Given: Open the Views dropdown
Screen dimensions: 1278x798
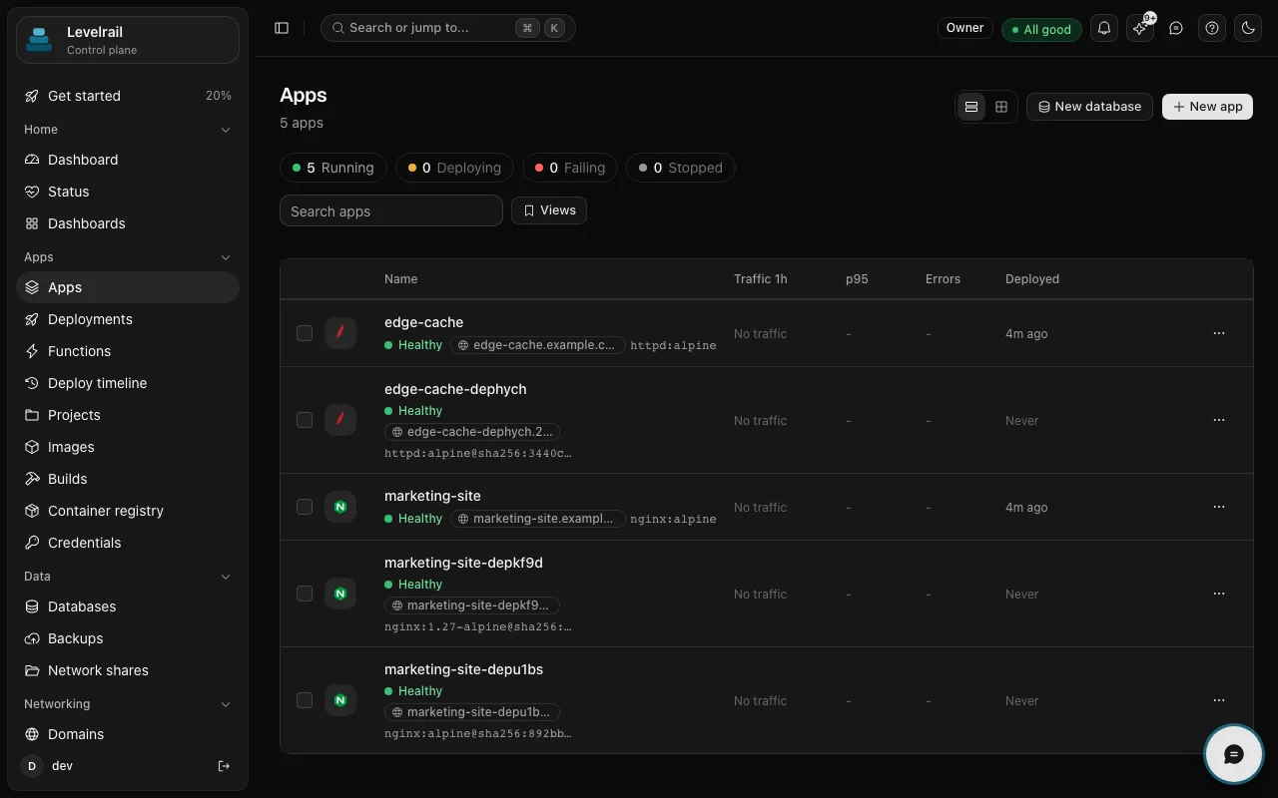Looking at the screenshot, I should pyautogui.click(x=549, y=210).
